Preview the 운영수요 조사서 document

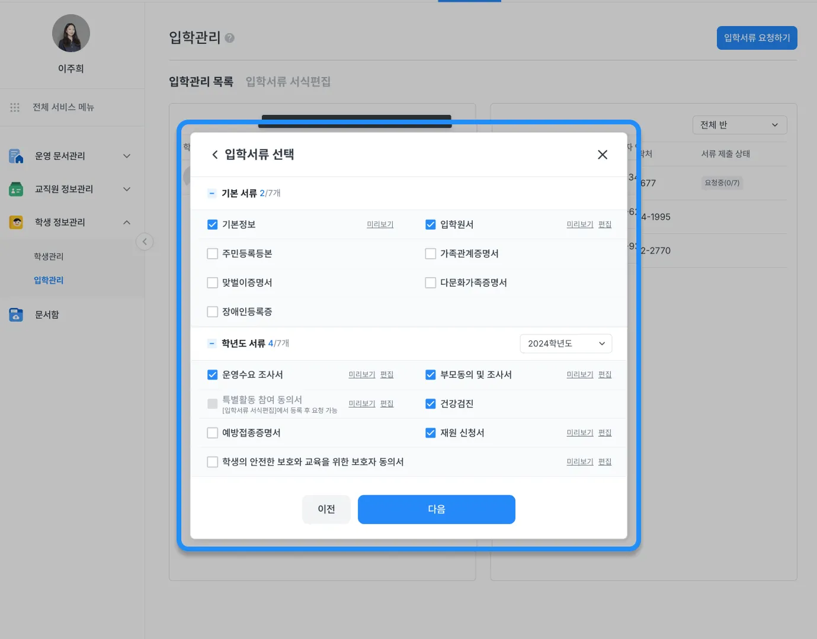coord(361,375)
